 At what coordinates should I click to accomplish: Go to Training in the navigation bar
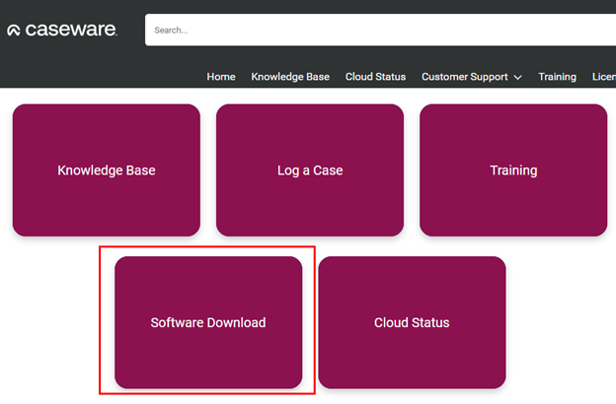pos(557,77)
